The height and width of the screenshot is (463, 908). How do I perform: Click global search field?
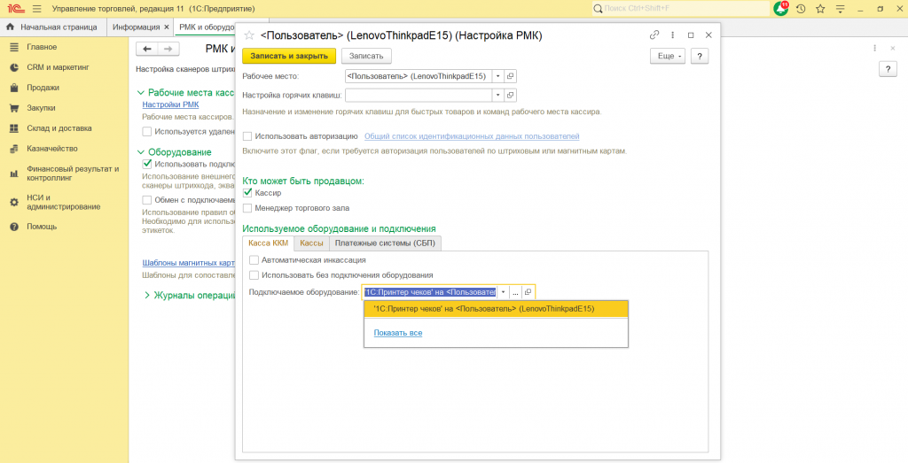[680, 9]
